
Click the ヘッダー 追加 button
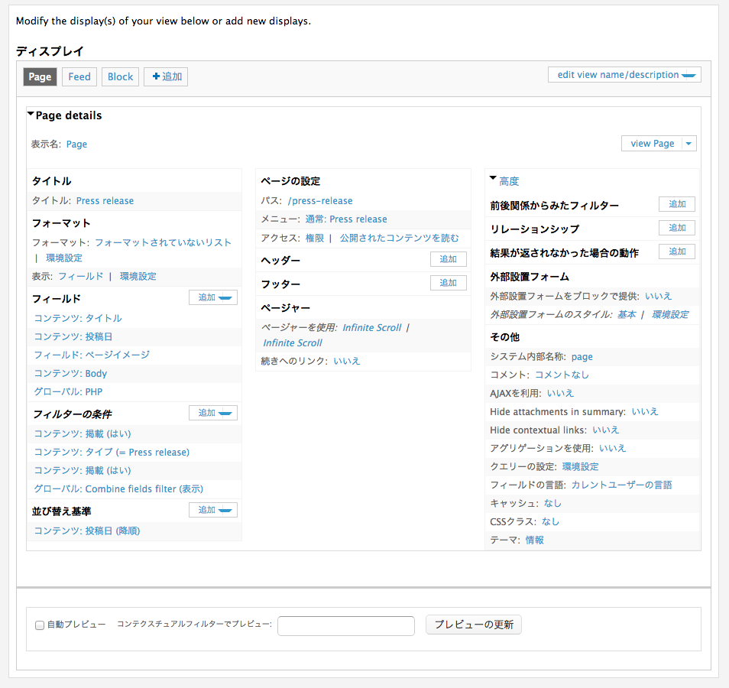[x=448, y=258]
